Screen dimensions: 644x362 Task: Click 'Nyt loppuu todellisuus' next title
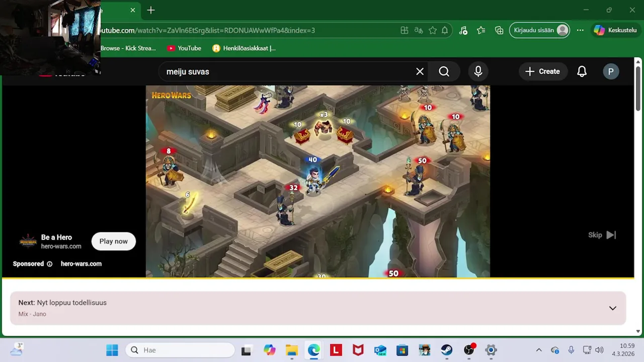click(71, 303)
